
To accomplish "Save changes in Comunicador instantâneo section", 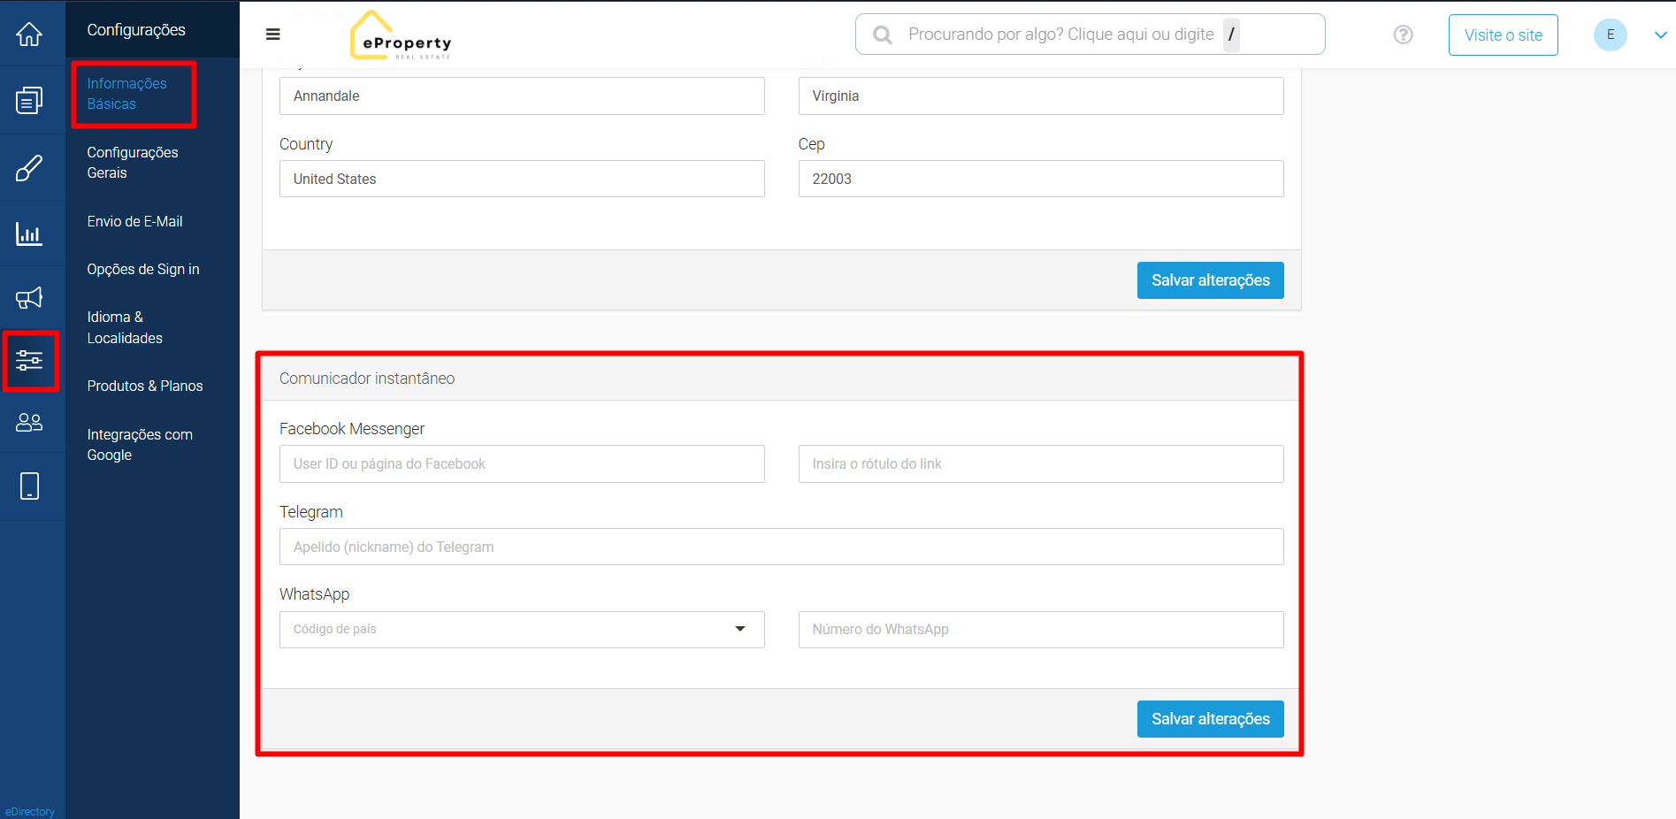I will click(x=1210, y=719).
